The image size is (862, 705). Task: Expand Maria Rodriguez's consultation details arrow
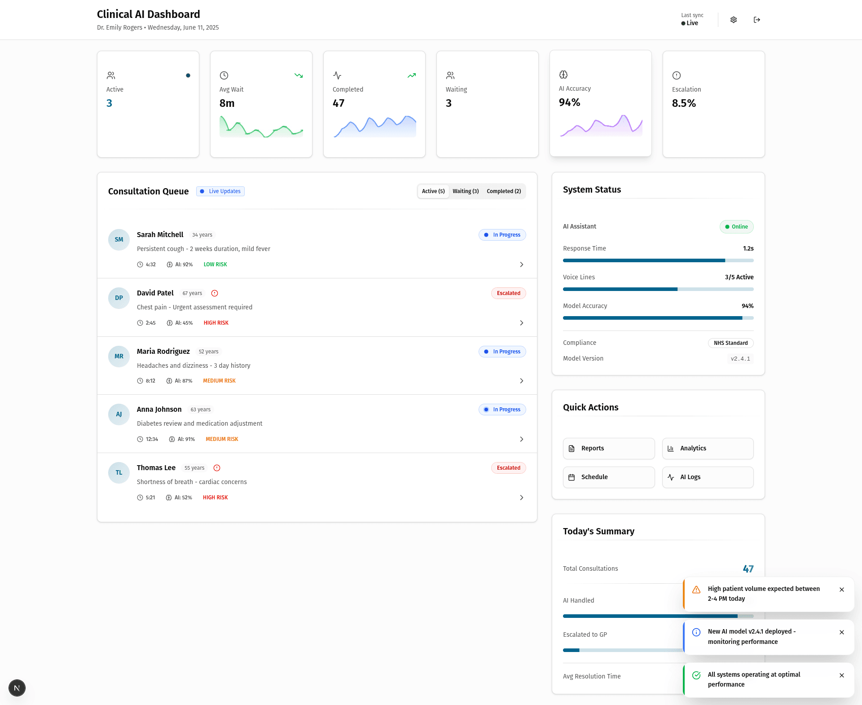click(521, 381)
